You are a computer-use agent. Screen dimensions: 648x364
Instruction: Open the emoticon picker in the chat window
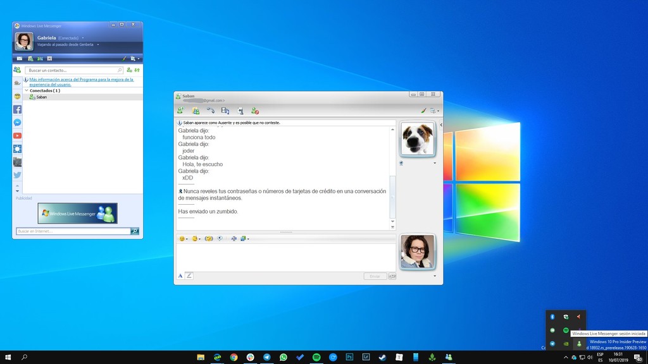point(182,238)
